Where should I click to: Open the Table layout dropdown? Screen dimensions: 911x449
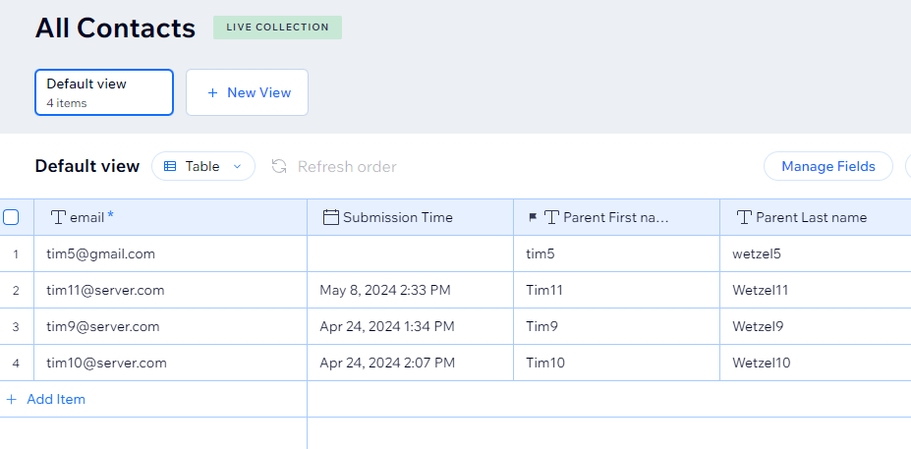pyautogui.click(x=203, y=167)
